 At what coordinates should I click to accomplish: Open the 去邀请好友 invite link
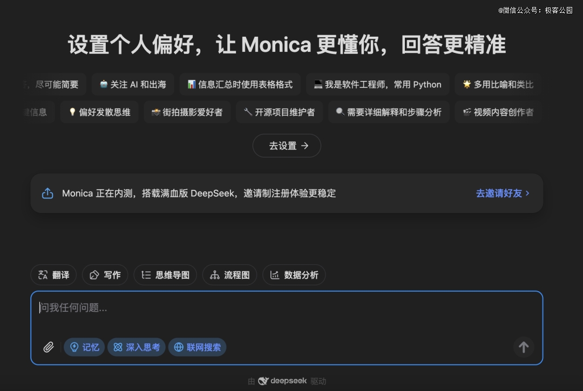point(503,193)
